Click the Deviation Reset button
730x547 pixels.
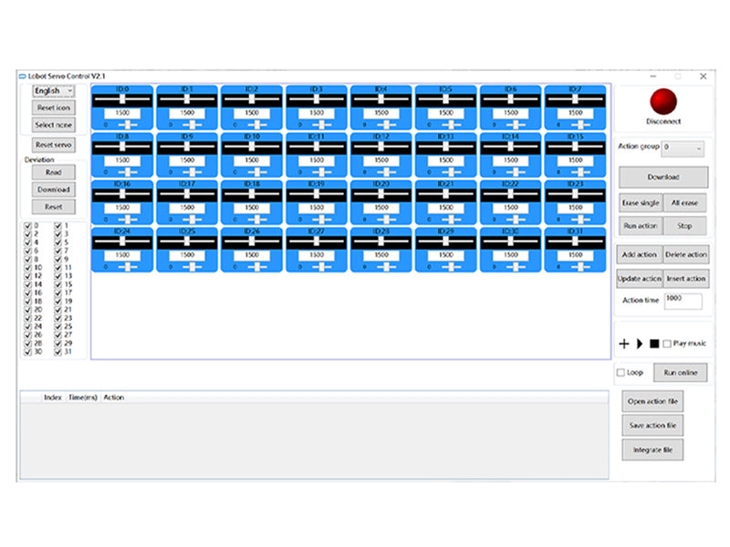tap(54, 207)
